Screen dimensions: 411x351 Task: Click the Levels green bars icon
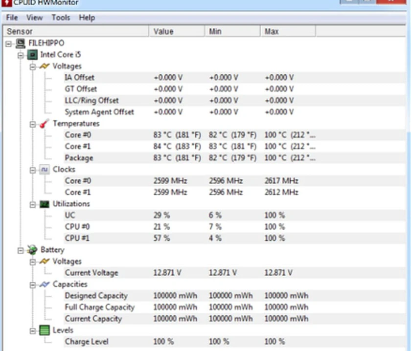[45, 330]
